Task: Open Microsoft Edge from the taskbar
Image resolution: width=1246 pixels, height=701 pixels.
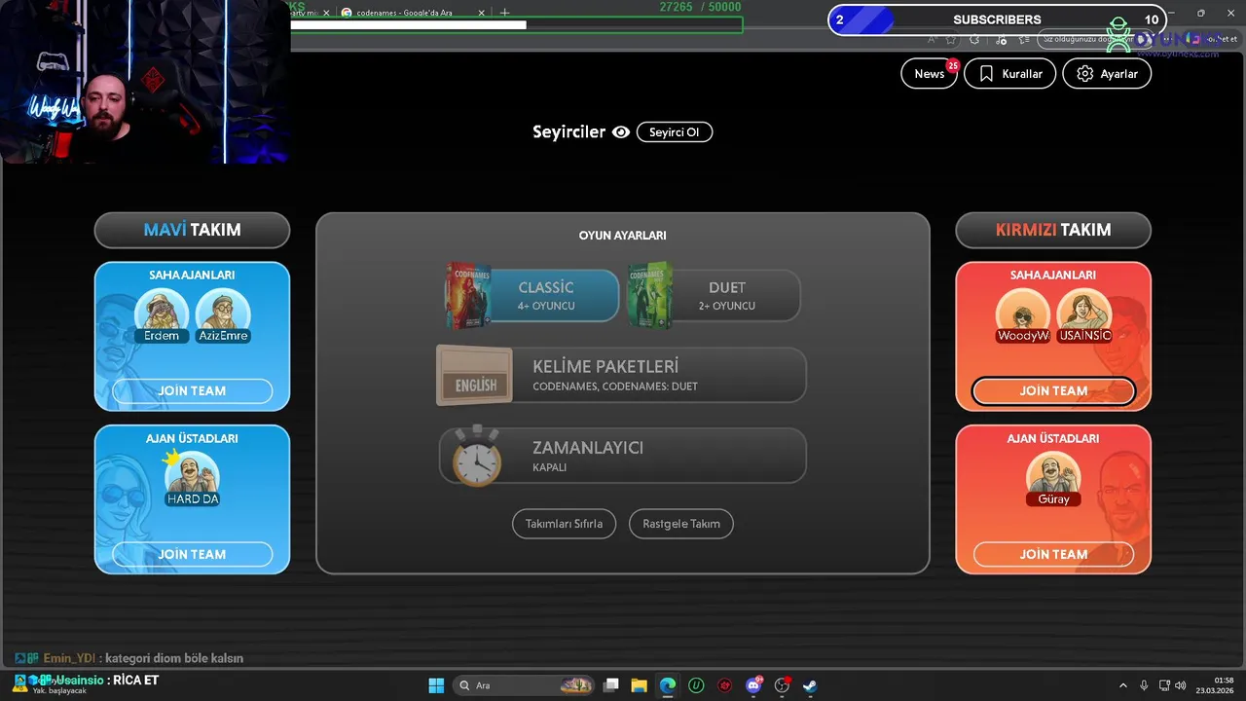Action: 668,685
